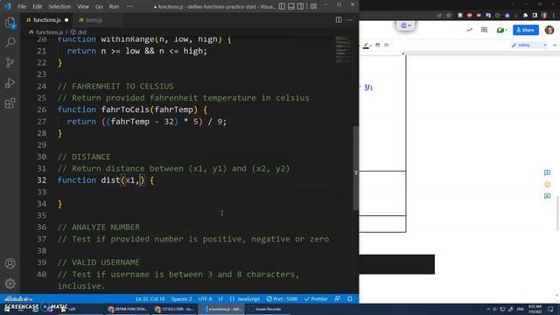The width and height of the screenshot is (560, 315).
Task: Open the Explorer view in the activity bar
Action: [x=10, y=23]
